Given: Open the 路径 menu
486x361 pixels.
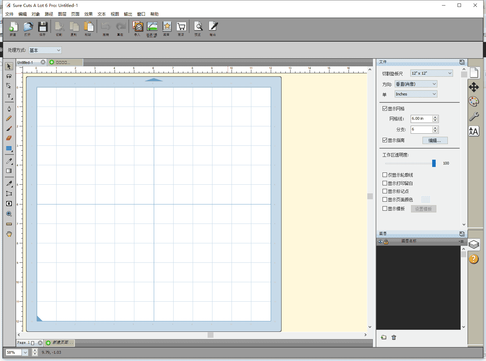Looking at the screenshot, I should pos(49,14).
